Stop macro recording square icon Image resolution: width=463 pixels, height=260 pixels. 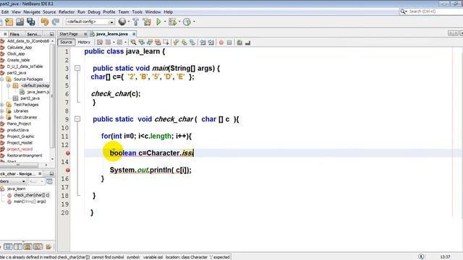pos(229,43)
